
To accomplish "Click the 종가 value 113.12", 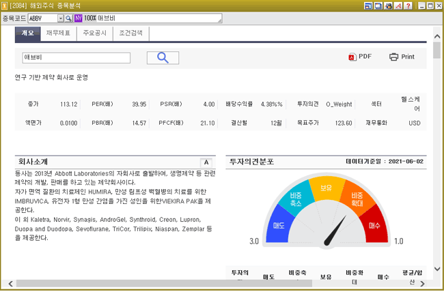I will coord(68,104).
